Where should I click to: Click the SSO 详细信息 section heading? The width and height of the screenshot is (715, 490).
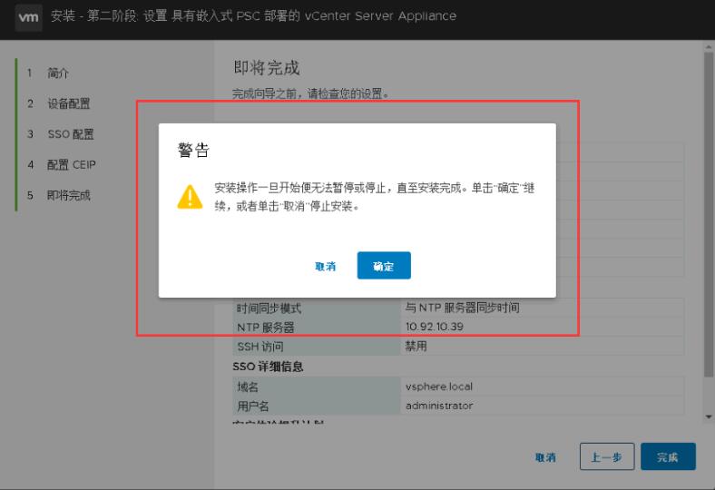click(268, 367)
